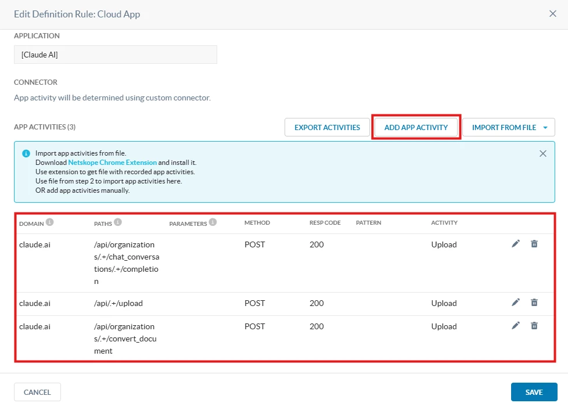Click the DOMAIN column header text
The height and width of the screenshot is (403, 568).
pos(31,224)
